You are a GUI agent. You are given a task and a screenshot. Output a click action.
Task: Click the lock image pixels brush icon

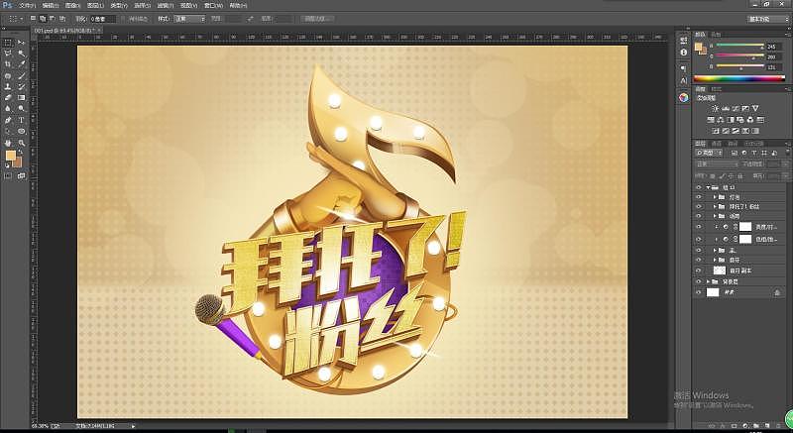(723, 175)
